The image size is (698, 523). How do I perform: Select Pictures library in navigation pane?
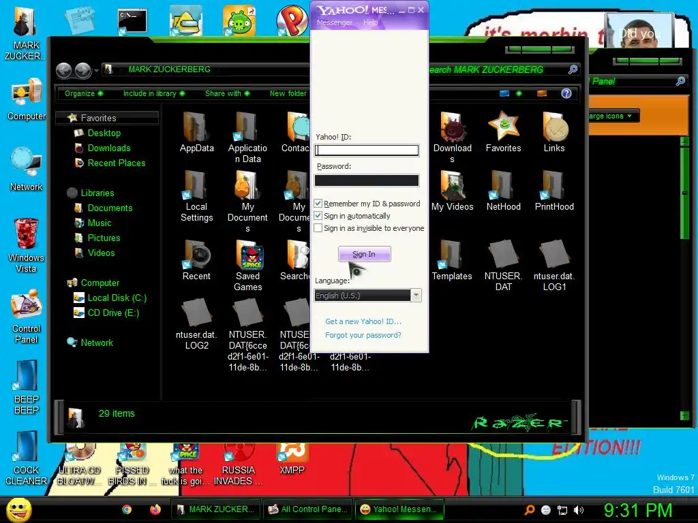tap(97, 238)
